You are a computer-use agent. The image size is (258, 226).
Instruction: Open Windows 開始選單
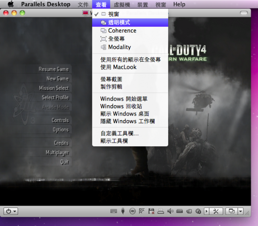pos(130,99)
